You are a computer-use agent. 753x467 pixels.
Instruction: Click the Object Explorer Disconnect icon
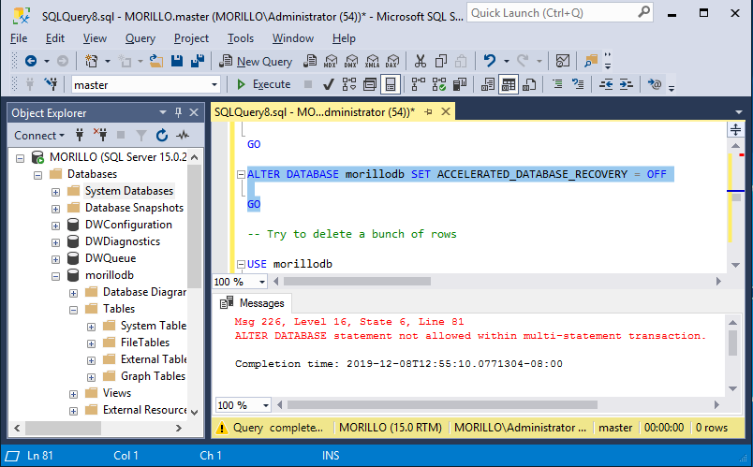click(100, 136)
